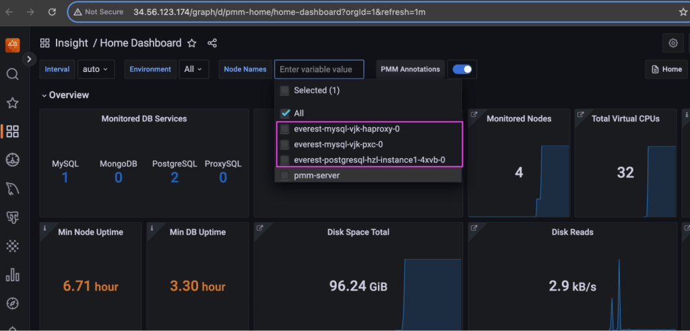Click the Node Names variable input field
The height and width of the screenshot is (331, 690).
pos(319,69)
